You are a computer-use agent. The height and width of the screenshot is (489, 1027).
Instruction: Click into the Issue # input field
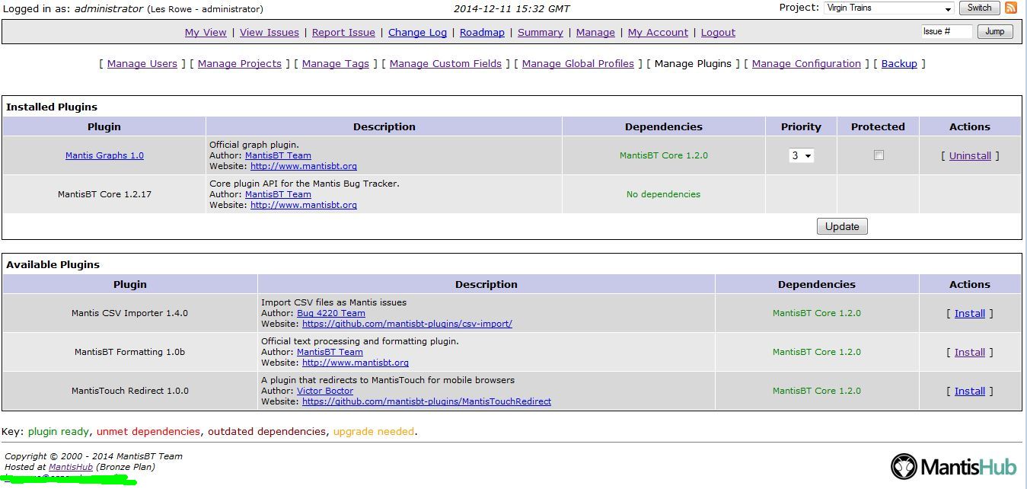click(946, 32)
